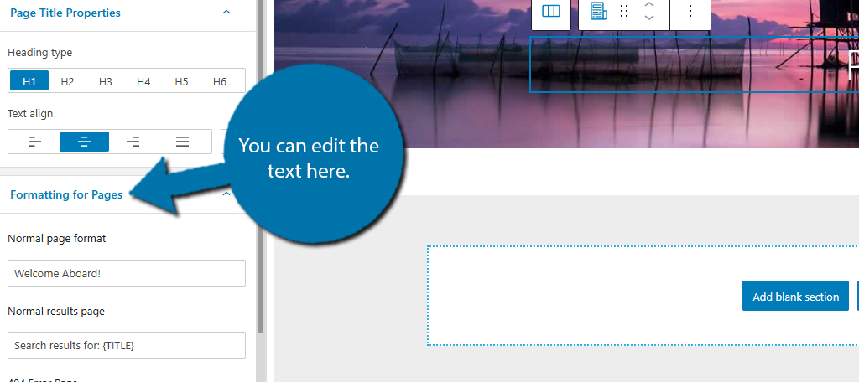Click the 'Heading type' label
Image resolution: width=859 pixels, height=382 pixels.
pos(40,53)
